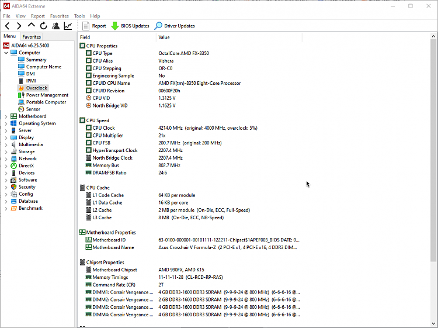This screenshot has height=328, width=438.
Task: Click the Benchmark orange icon
Action: [13, 208]
